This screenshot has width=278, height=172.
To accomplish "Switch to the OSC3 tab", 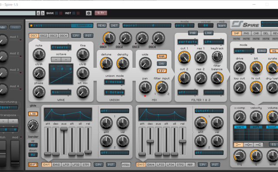I will tap(53, 36).
